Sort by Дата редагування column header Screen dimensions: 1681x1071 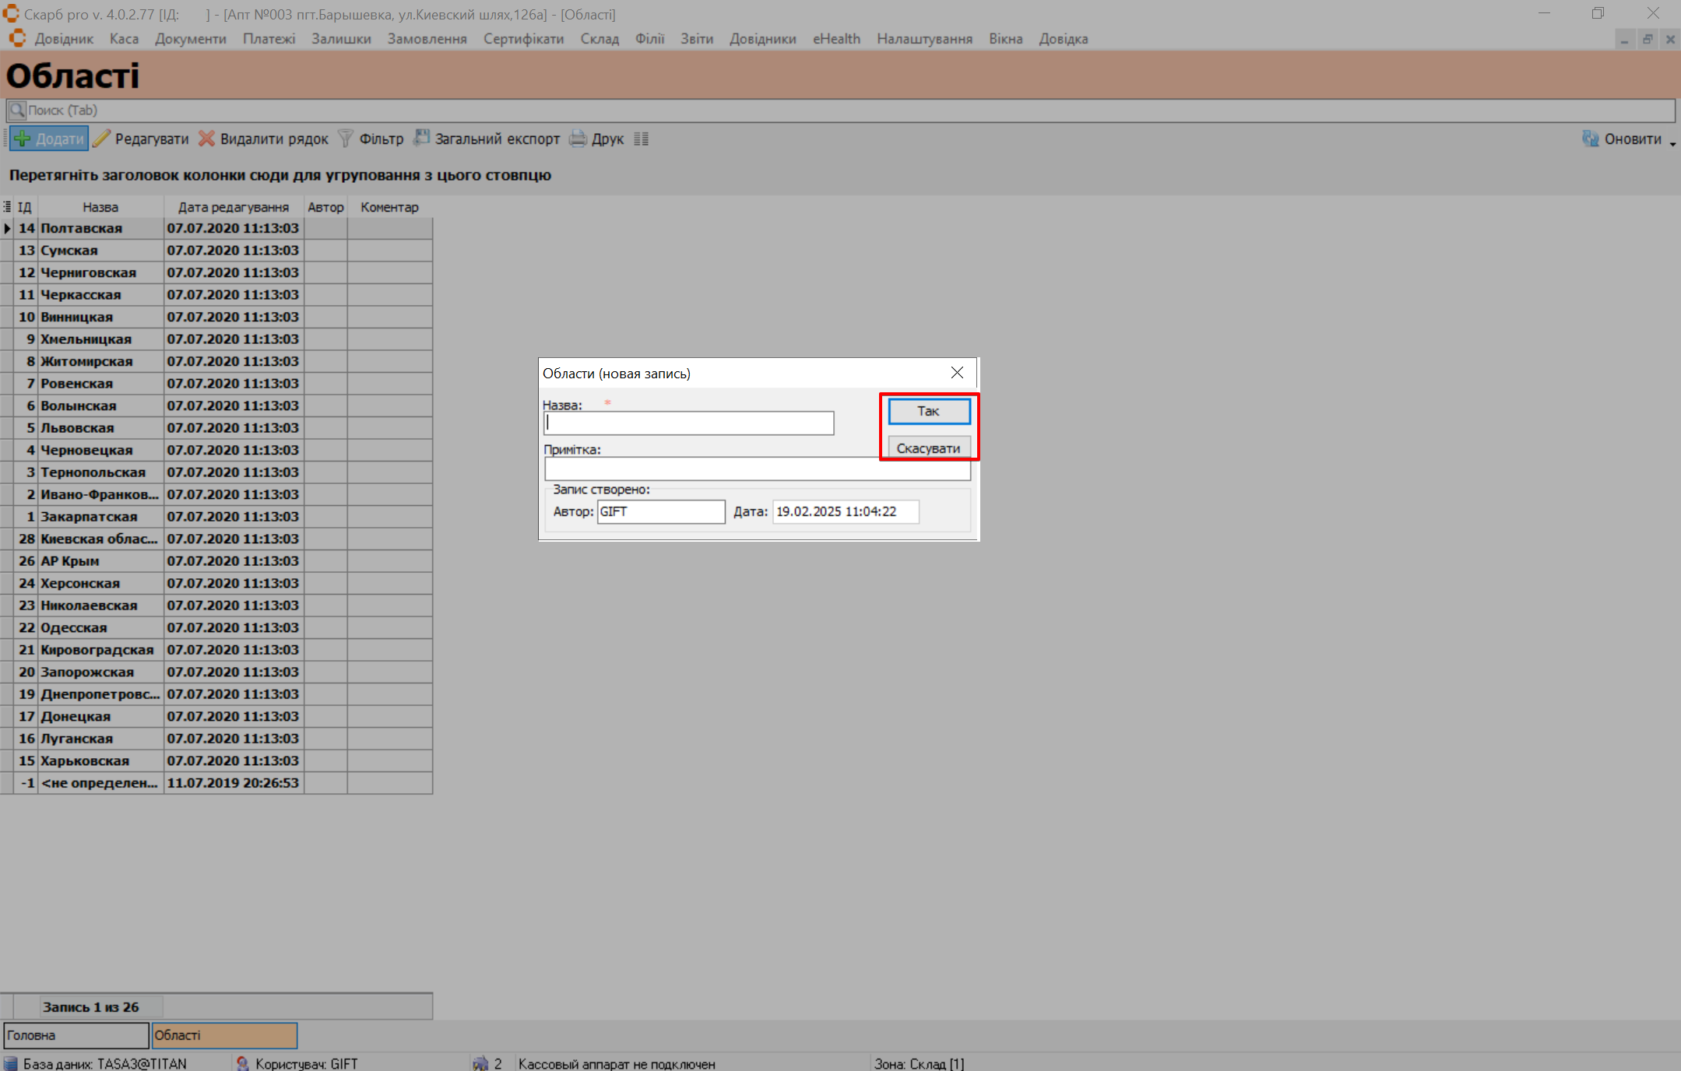(233, 207)
